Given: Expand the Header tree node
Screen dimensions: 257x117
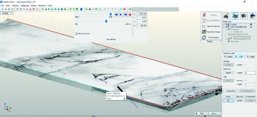Looking at the screenshot, I should tap(224, 24).
